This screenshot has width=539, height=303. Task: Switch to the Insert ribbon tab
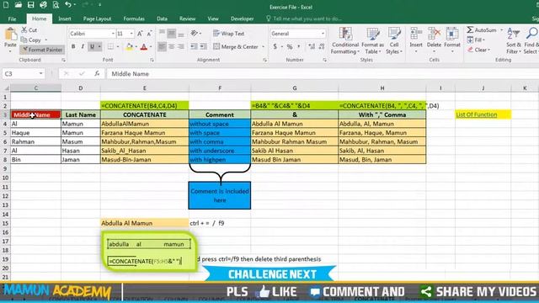coord(65,19)
